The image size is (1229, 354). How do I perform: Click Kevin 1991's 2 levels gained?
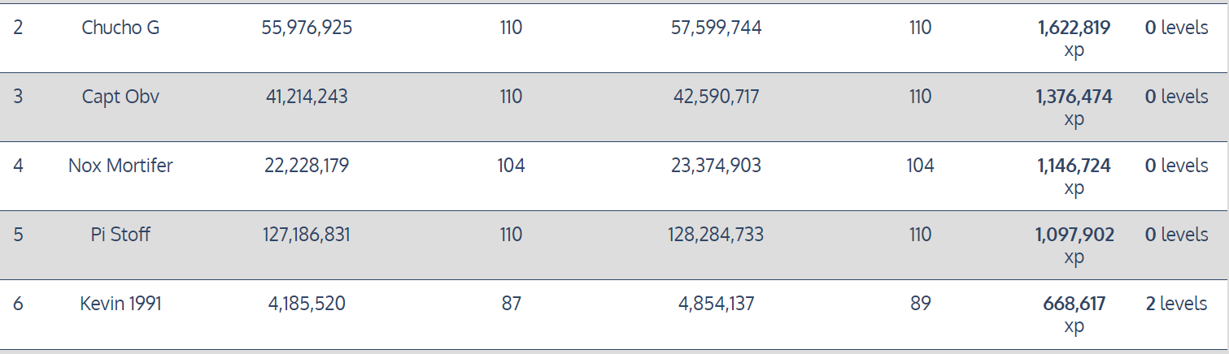(x=1176, y=304)
